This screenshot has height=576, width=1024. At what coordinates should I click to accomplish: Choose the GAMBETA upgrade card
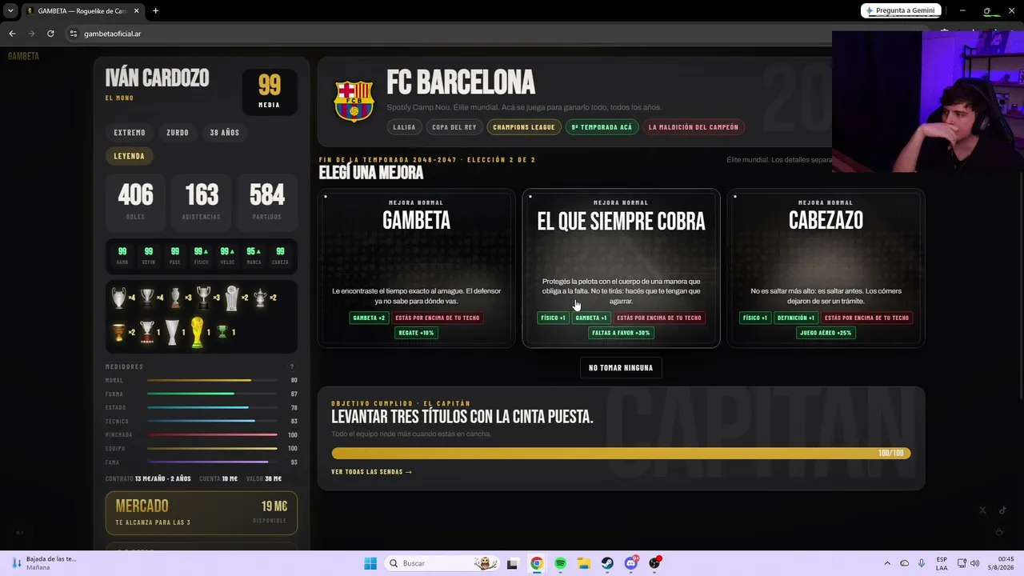coord(416,268)
